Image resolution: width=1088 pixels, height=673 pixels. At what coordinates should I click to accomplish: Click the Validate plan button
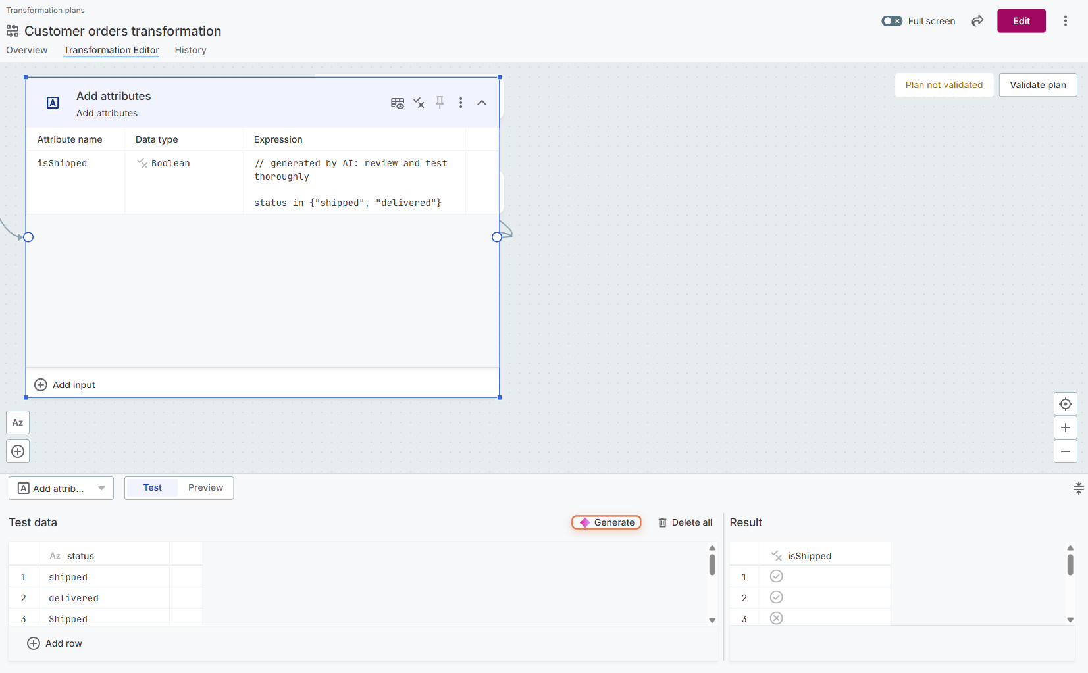click(x=1037, y=85)
